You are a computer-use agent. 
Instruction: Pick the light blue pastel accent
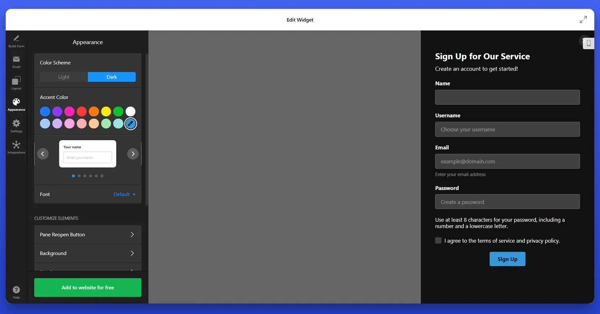[x=45, y=124]
